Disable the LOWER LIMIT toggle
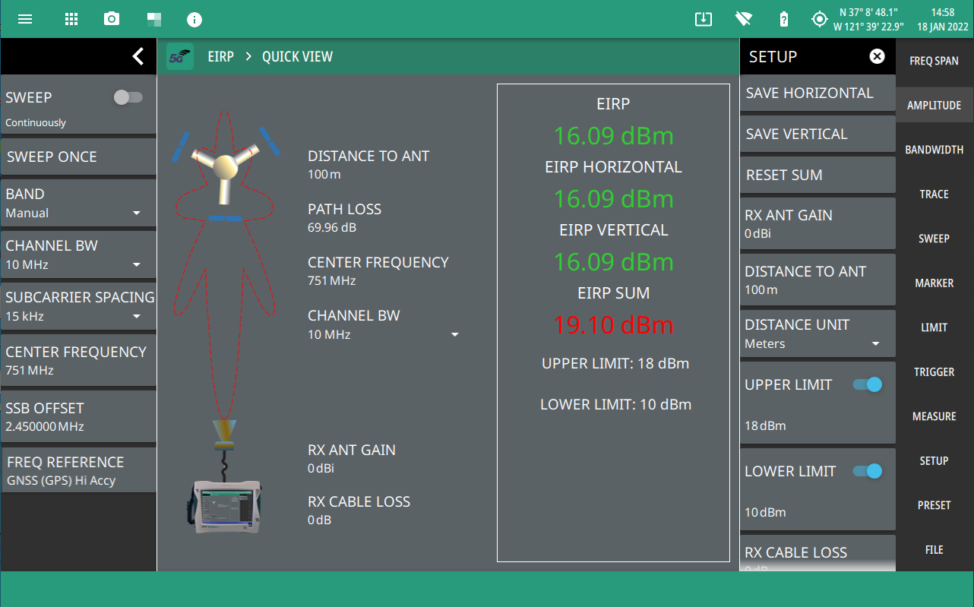 (868, 471)
